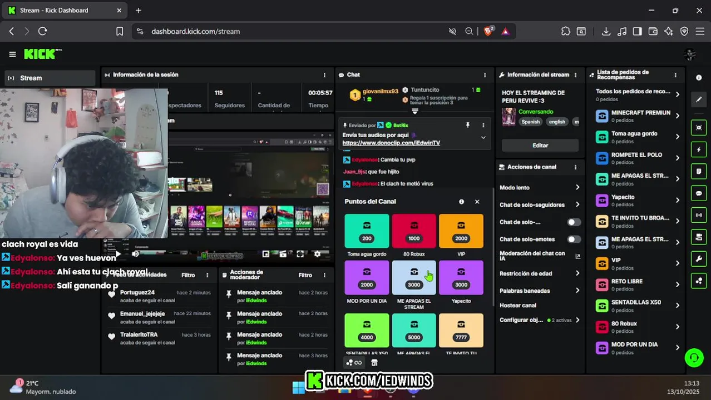Redeem the teal Toma agua gordo reward
711x400 pixels.
[367, 231]
